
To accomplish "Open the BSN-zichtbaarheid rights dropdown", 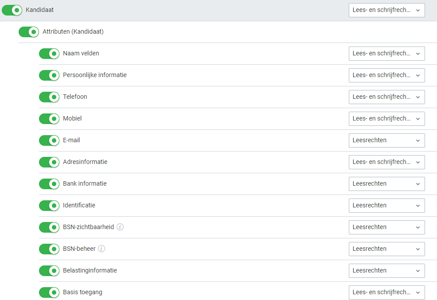I will tap(386, 227).
